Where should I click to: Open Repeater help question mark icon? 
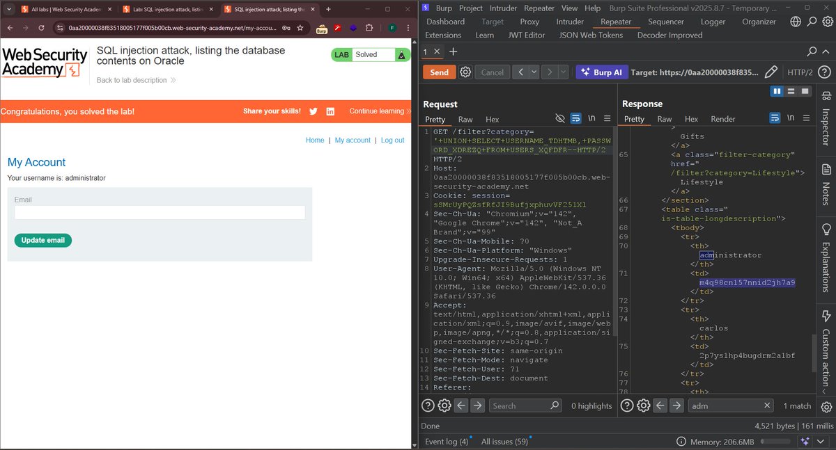825,72
